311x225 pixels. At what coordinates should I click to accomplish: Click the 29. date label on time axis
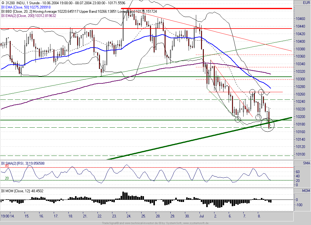pos(173,216)
